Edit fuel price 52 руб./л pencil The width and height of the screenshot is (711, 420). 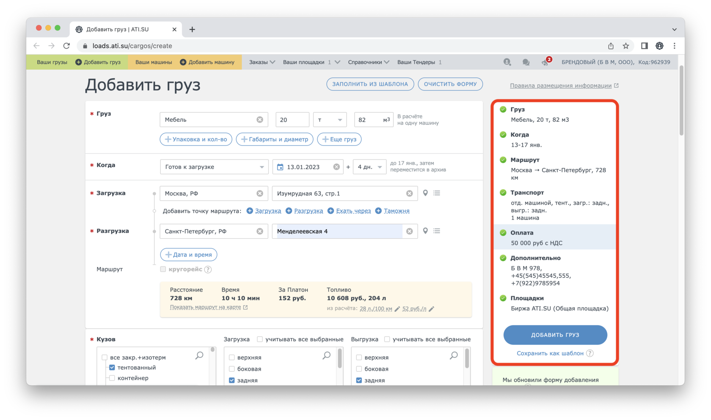[431, 309]
